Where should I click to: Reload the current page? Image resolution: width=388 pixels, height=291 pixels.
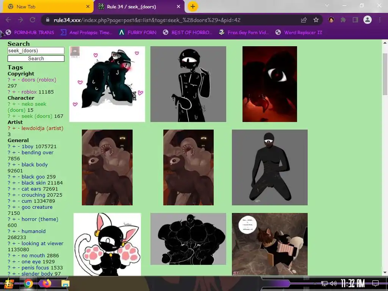pyautogui.click(x=33, y=20)
